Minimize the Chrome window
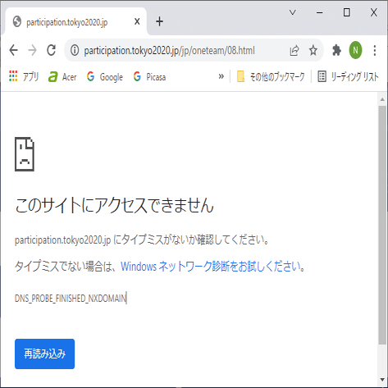388x388 pixels. point(320,12)
